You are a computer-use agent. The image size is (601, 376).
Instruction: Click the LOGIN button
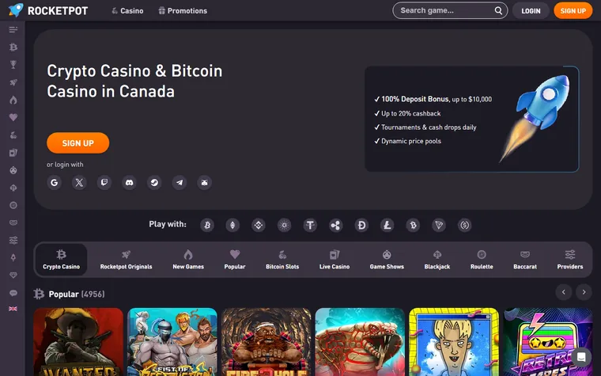click(x=531, y=11)
